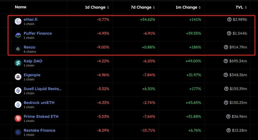The height and width of the screenshot is (140, 258).
Task: Sort table by 1d Change column
Action: 97,7
